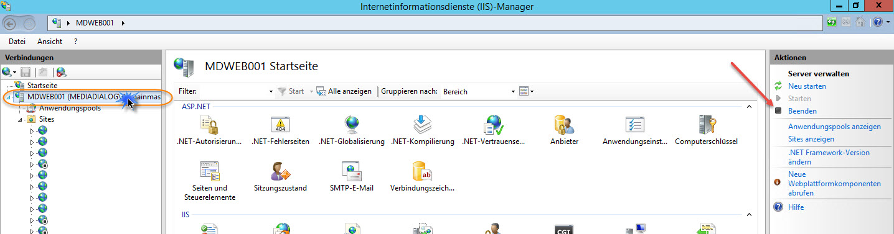The width and height of the screenshot is (894, 234).
Task: Open the Filter dropdown arrow
Action: [x=271, y=91]
